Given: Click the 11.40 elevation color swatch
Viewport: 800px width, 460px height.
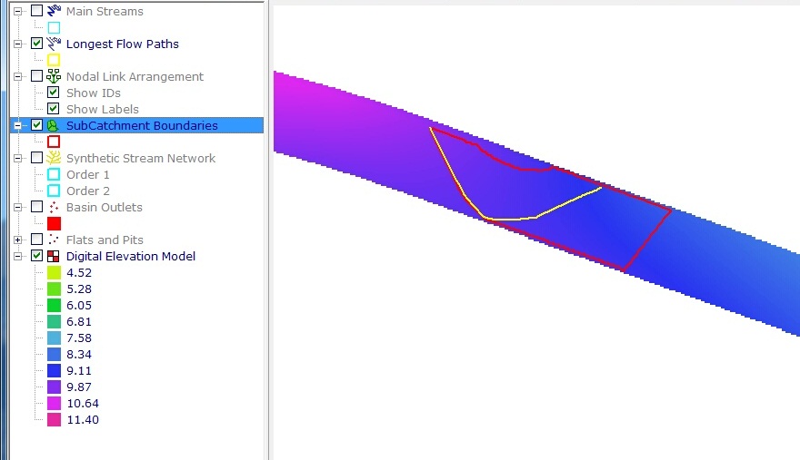Looking at the screenshot, I should click(54, 419).
